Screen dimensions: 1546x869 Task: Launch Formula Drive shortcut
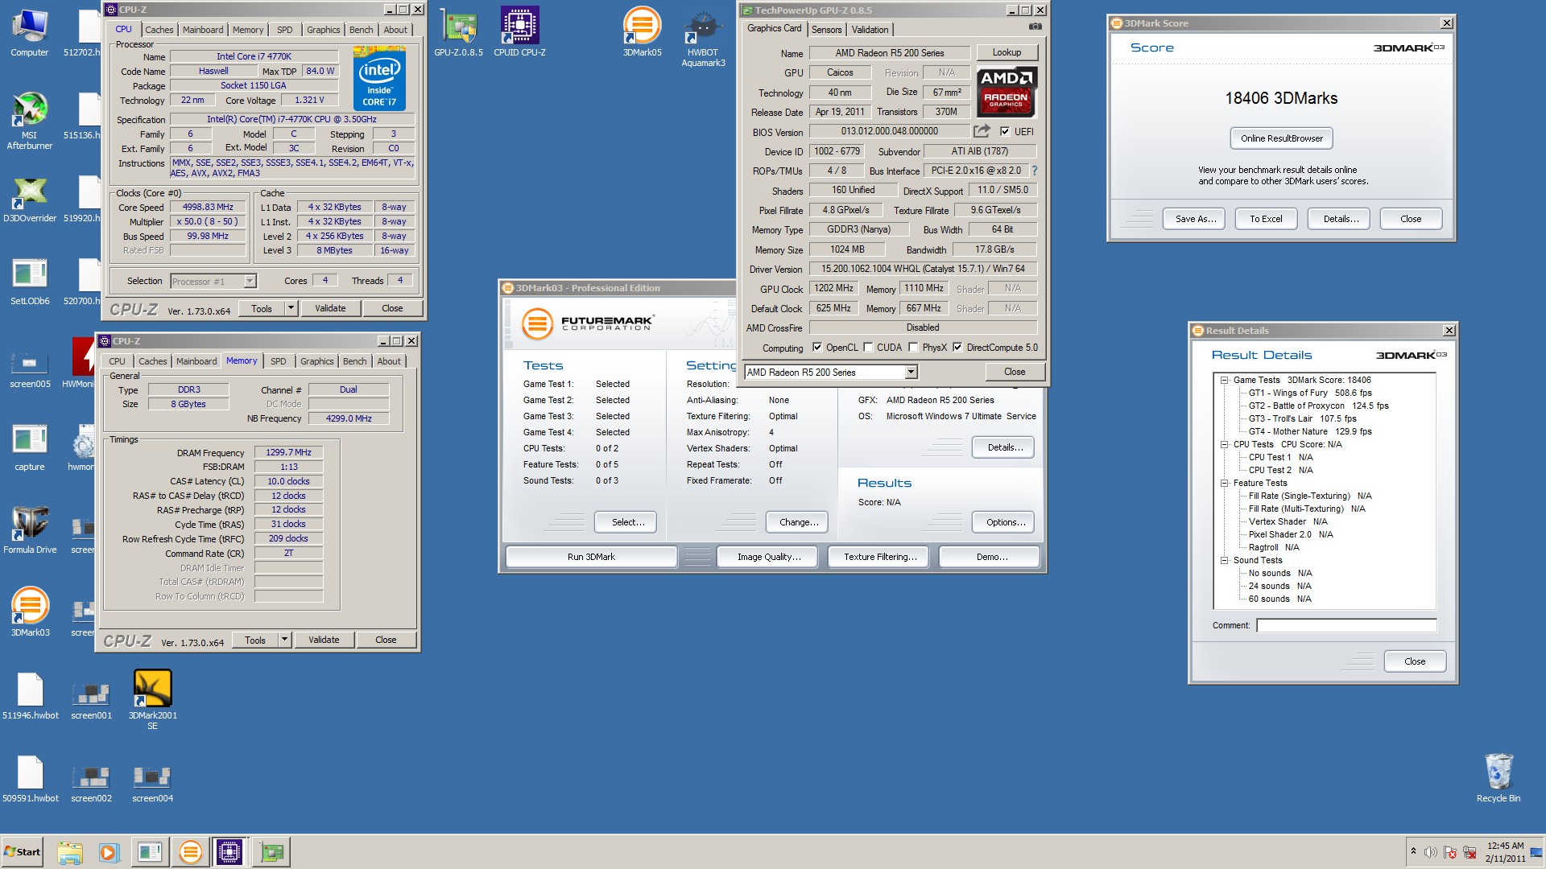click(30, 530)
